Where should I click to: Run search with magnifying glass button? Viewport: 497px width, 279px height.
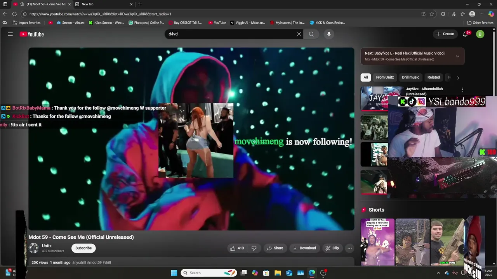[311, 34]
